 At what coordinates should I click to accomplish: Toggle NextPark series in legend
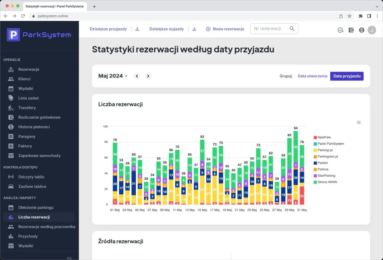[x=322, y=138]
